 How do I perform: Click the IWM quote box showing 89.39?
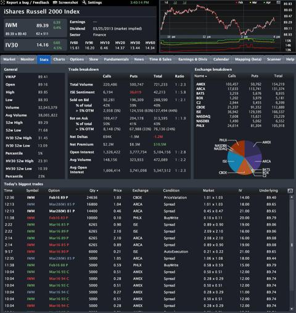coord(35,28)
